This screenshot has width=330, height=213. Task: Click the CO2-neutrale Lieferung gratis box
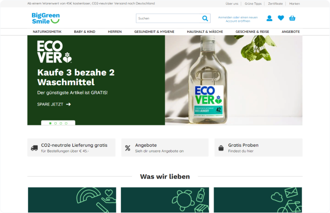[x=71, y=148]
